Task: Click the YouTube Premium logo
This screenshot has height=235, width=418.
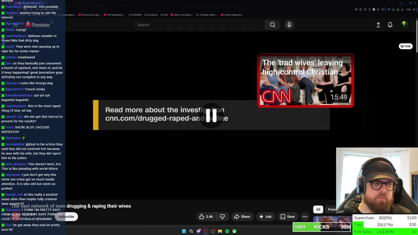Action: [38, 25]
